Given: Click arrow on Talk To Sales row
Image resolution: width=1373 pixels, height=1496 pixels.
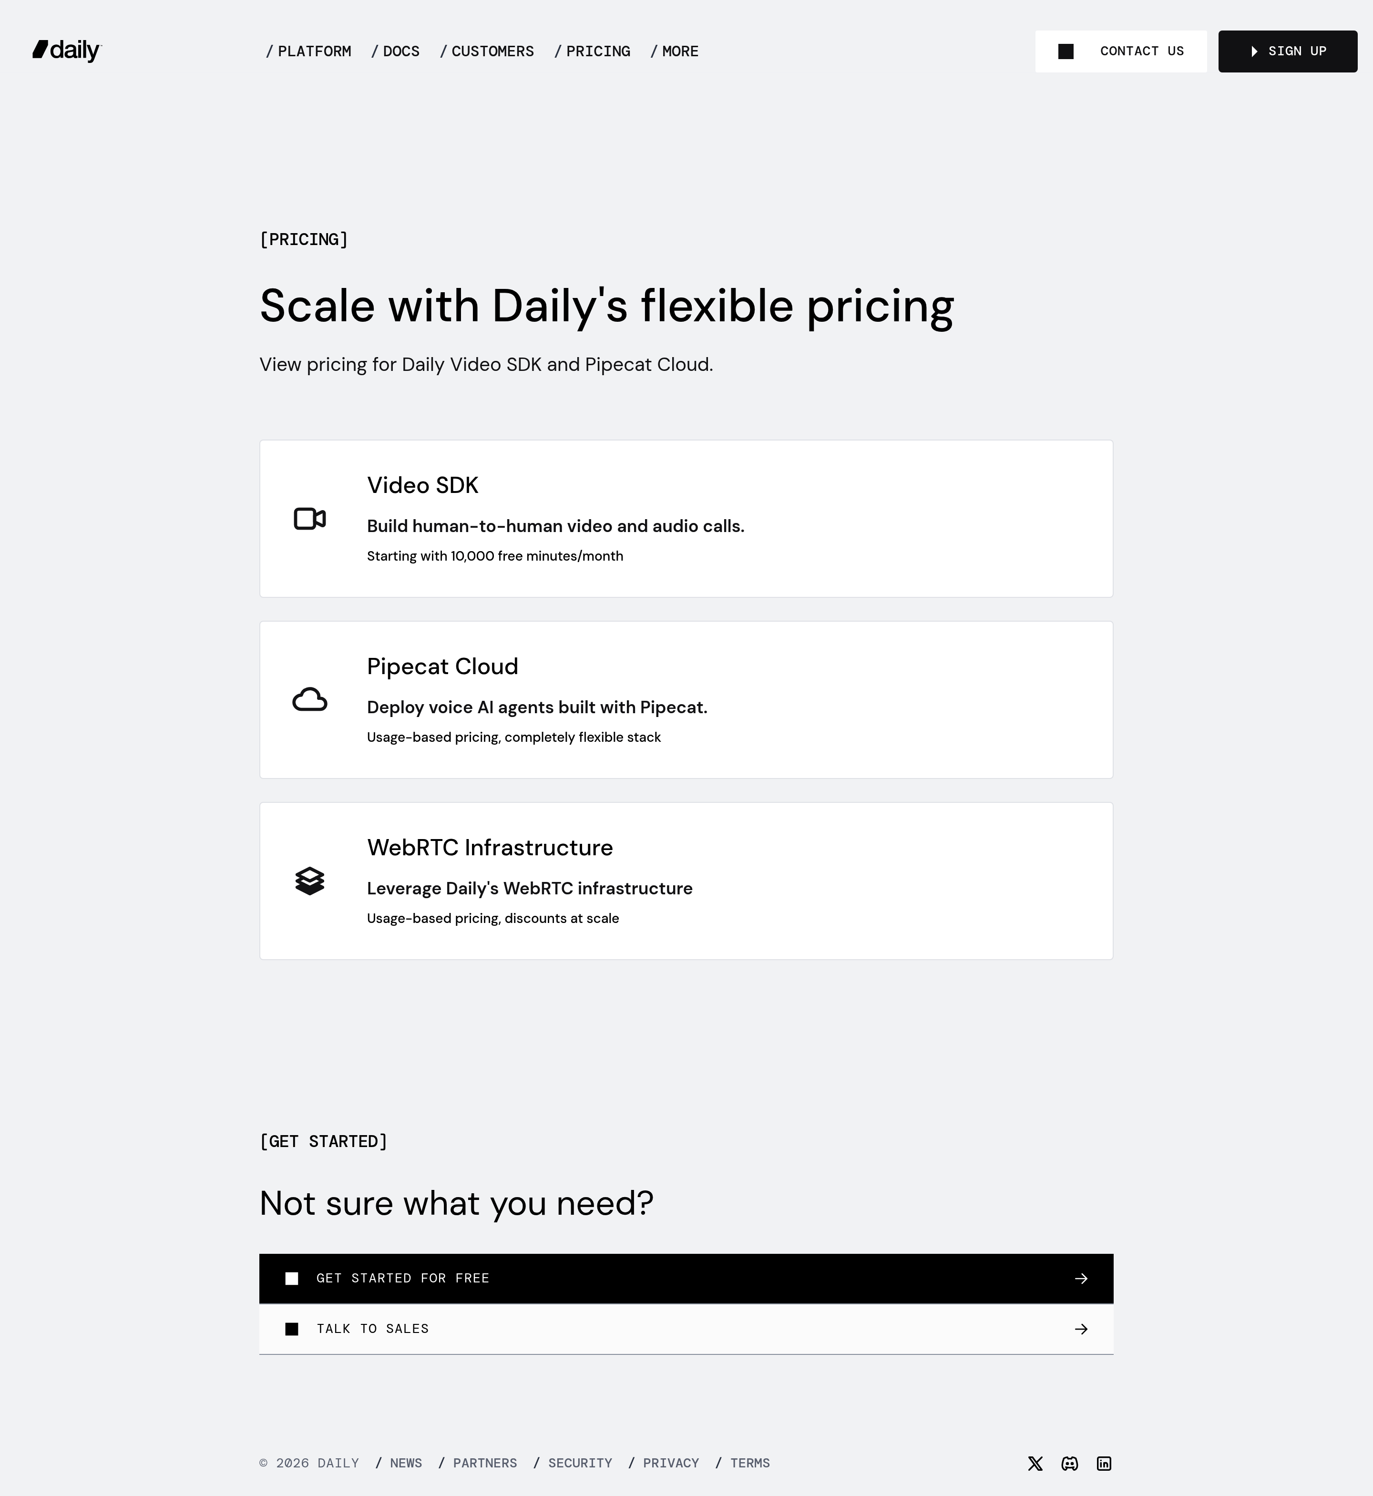Looking at the screenshot, I should click(1081, 1329).
